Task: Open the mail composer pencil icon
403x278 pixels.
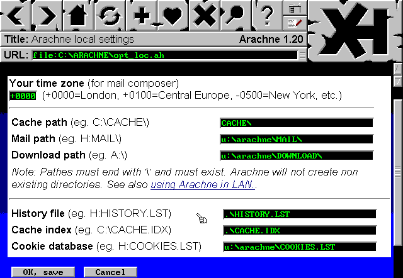Action: 295,24
